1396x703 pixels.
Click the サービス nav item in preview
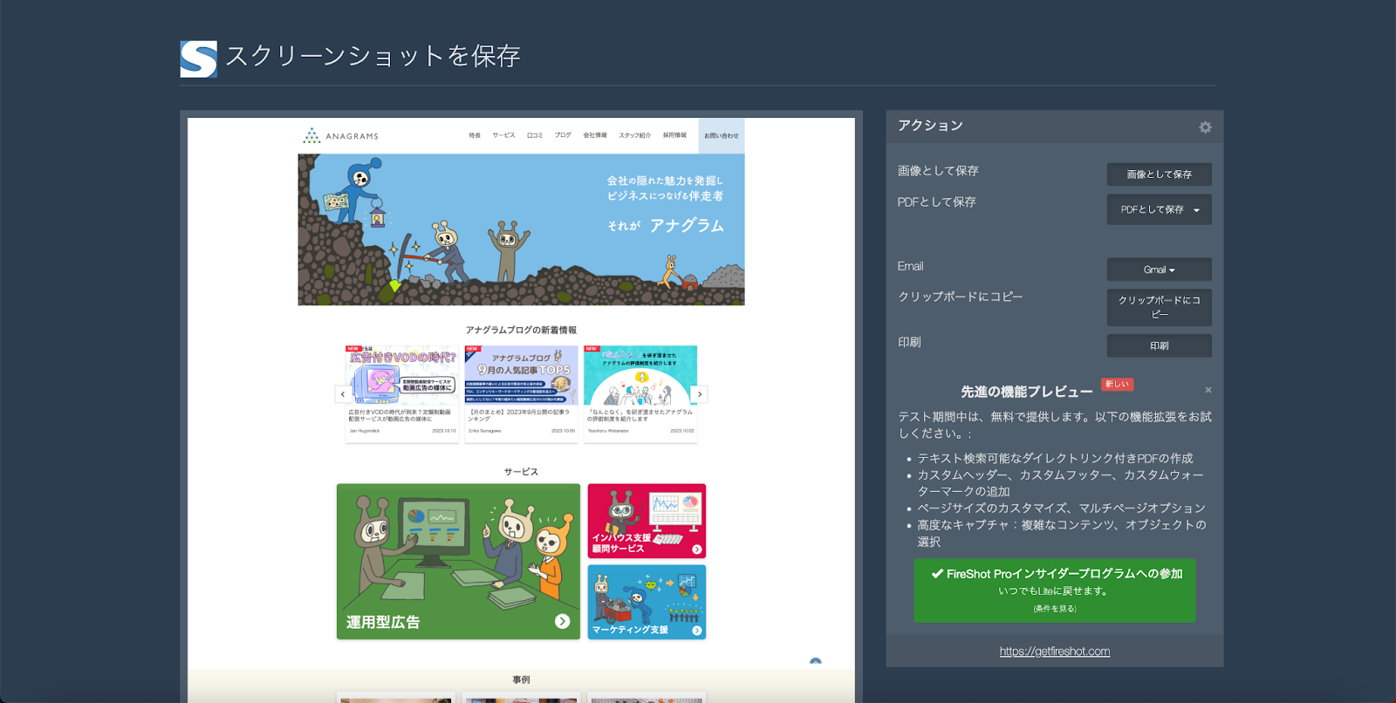click(503, 136)
